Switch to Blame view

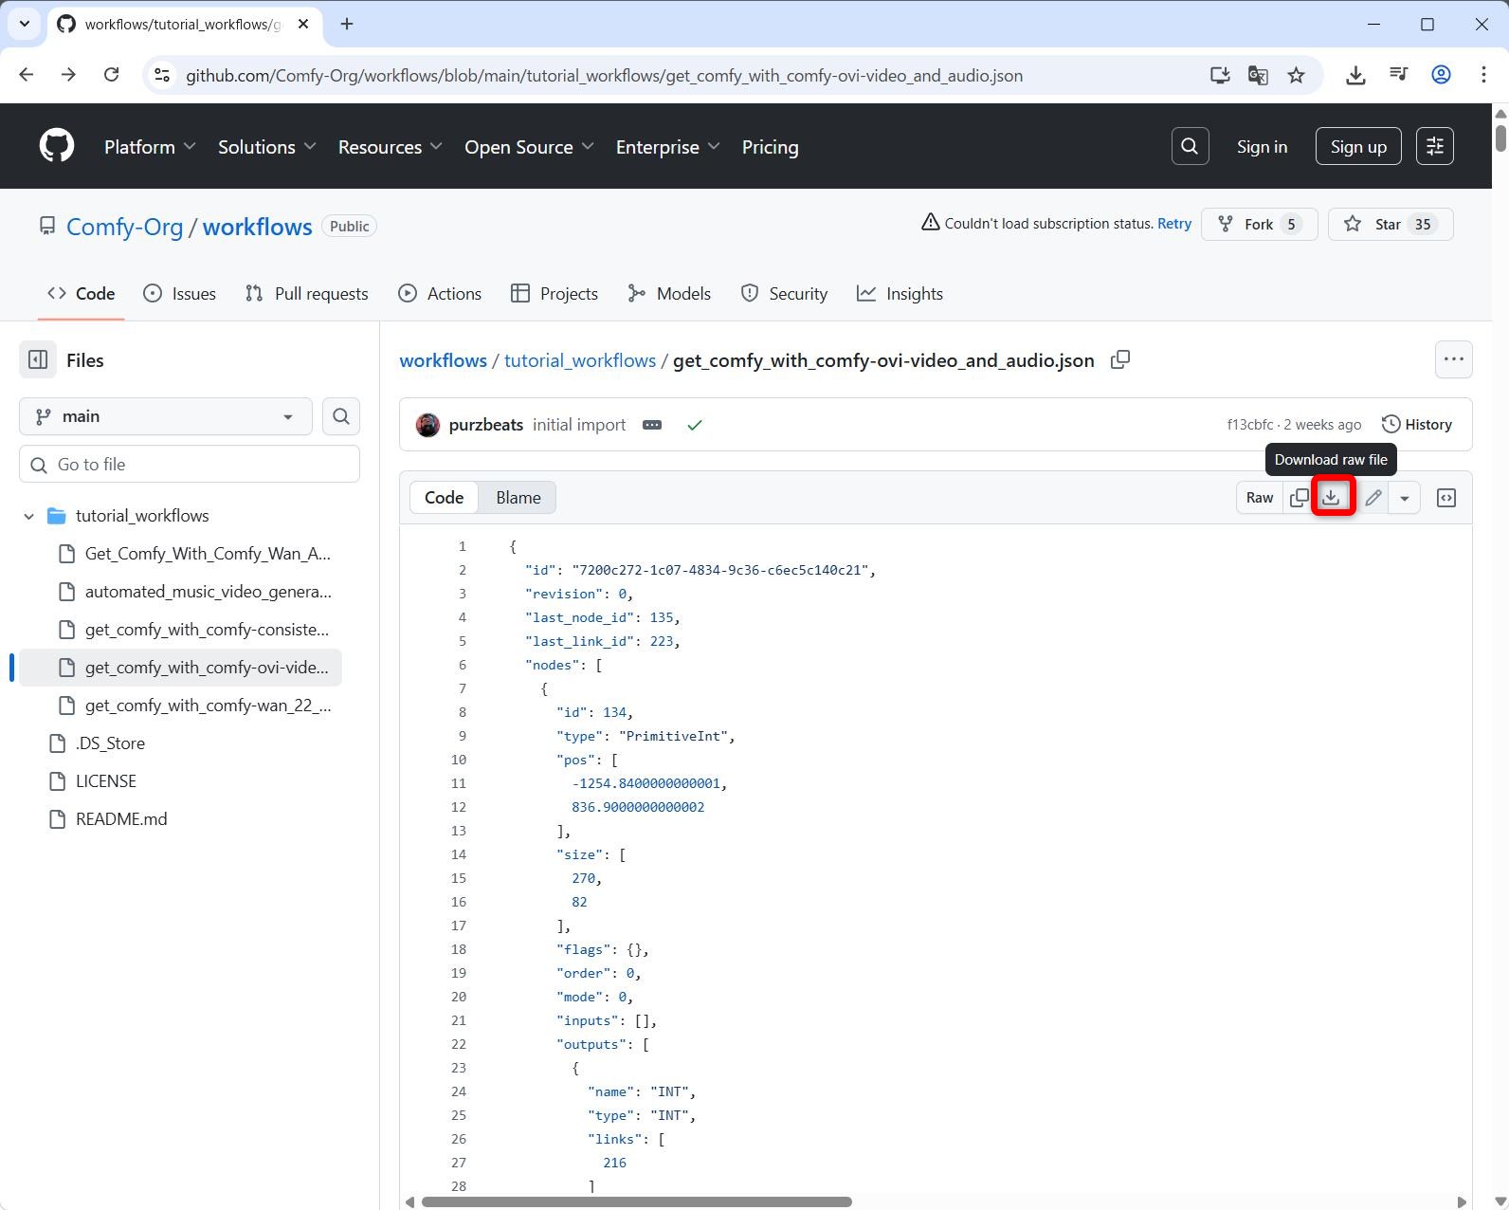click(518, 498)
